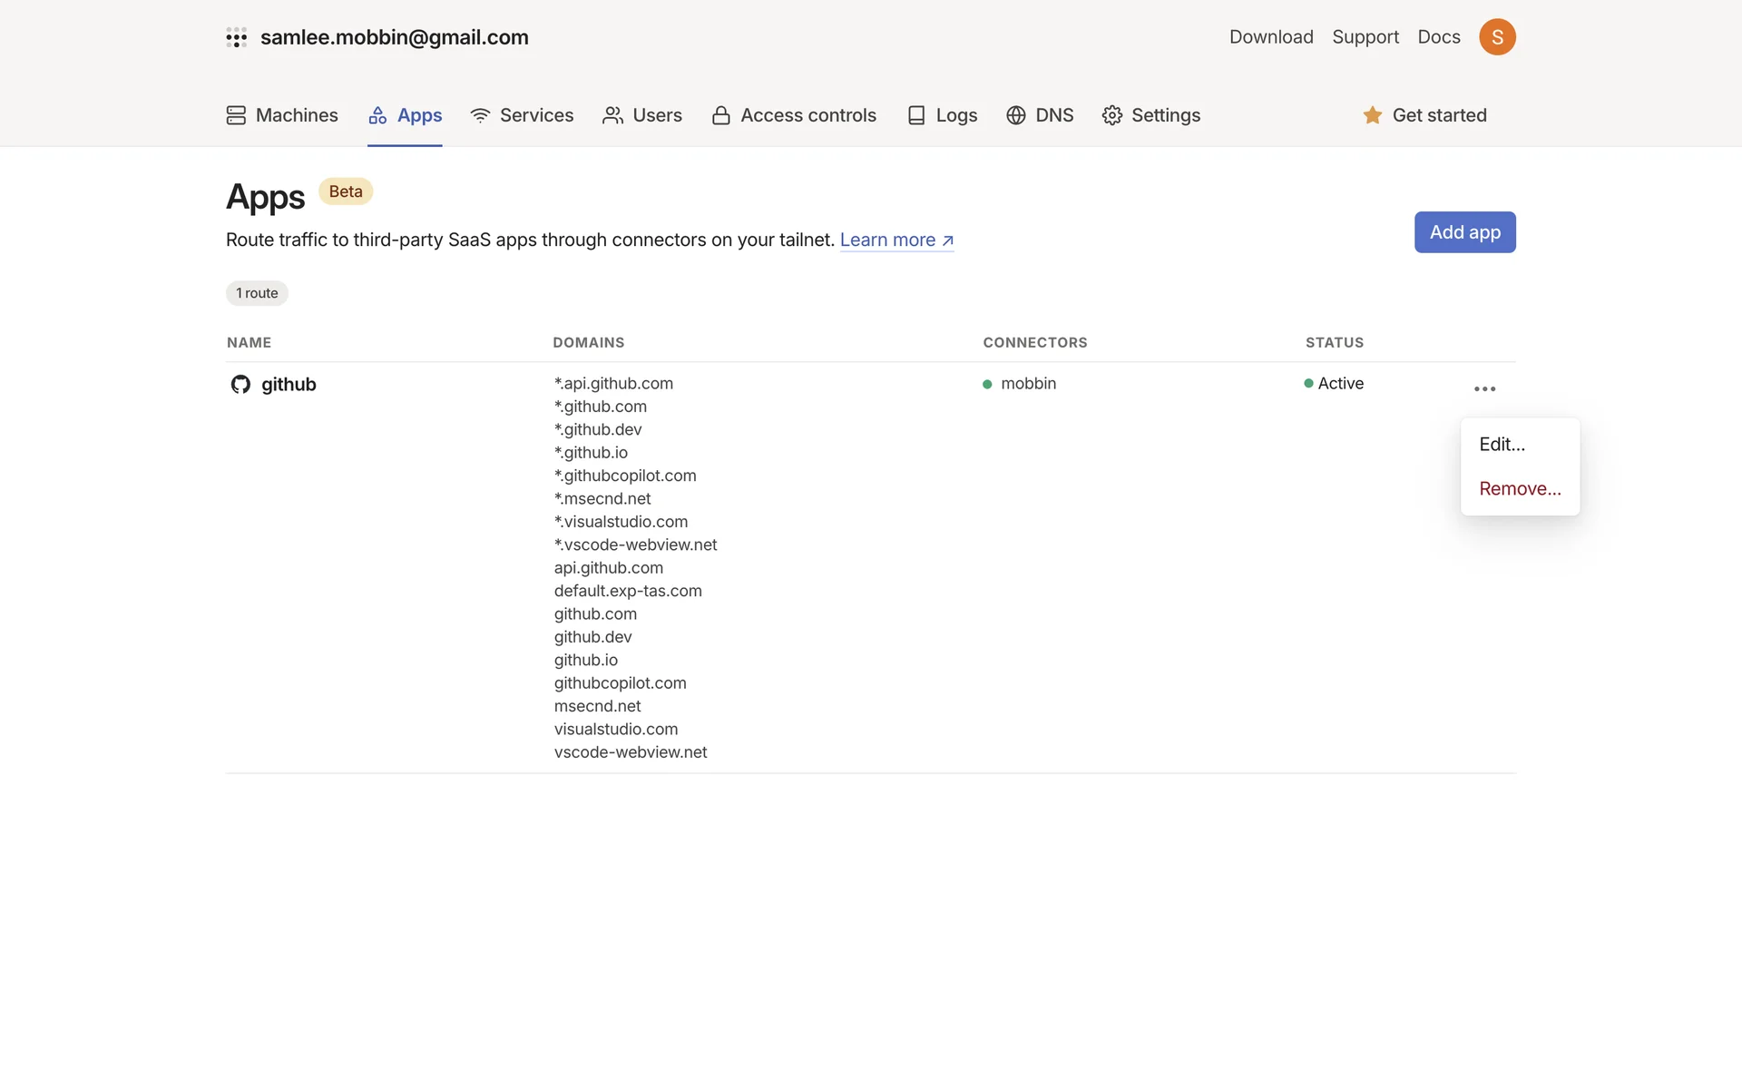Click the mobbin connector entry
Image resolution: width=1742 pixels, height=1089 pixels.
[x=1027, y=384]
